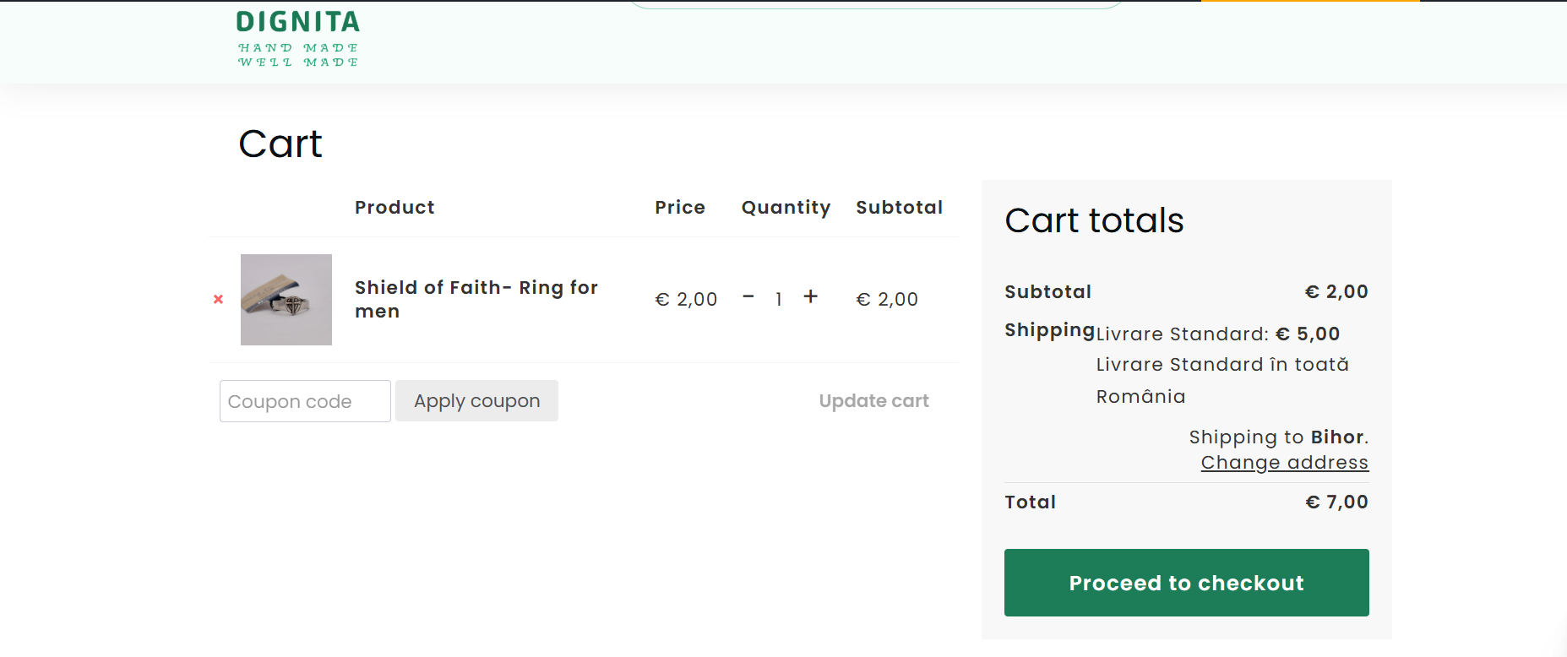Screen dimensions: 1567x657
Task: Click the Product column header
Action: [x=394, y=208]
